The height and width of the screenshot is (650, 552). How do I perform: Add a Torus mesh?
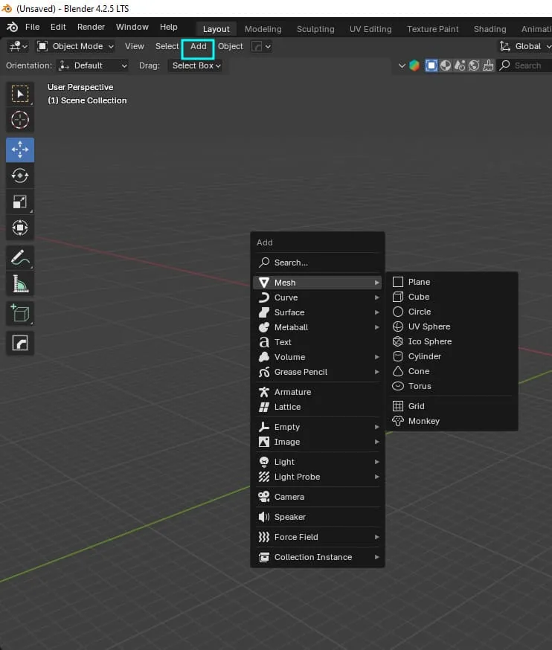pos(452,386)
